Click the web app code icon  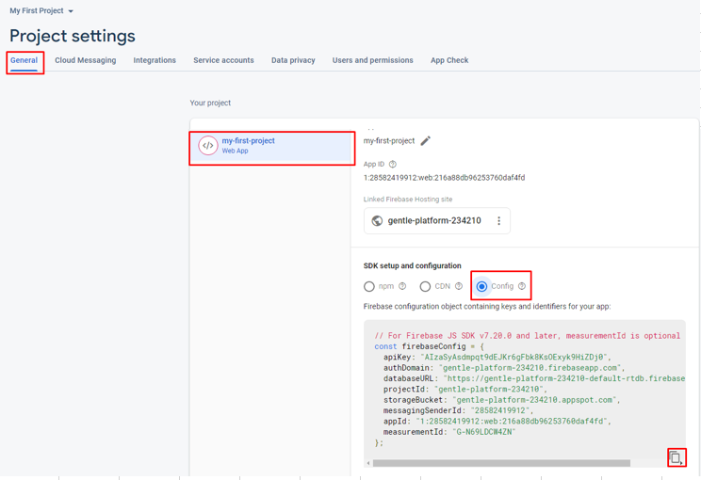point(208,146)
